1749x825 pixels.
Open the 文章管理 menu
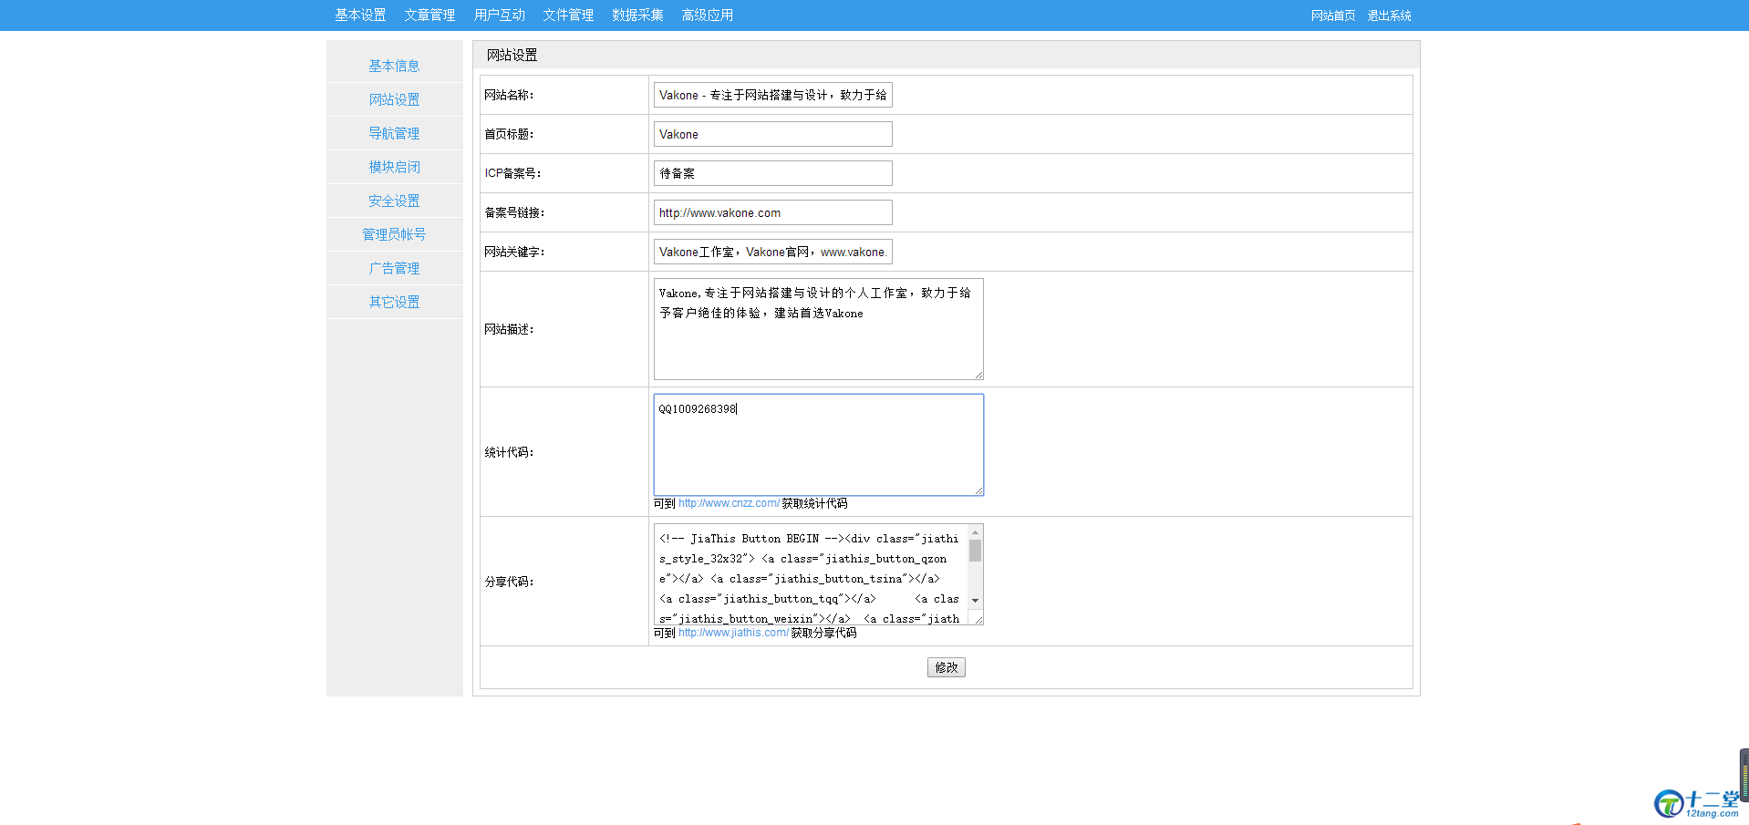pos(429,15)
